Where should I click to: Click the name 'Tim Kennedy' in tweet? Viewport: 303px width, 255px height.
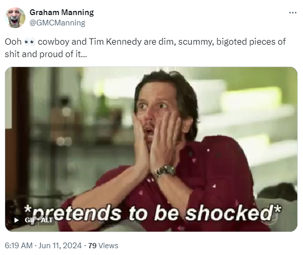(x=115, y=42)
